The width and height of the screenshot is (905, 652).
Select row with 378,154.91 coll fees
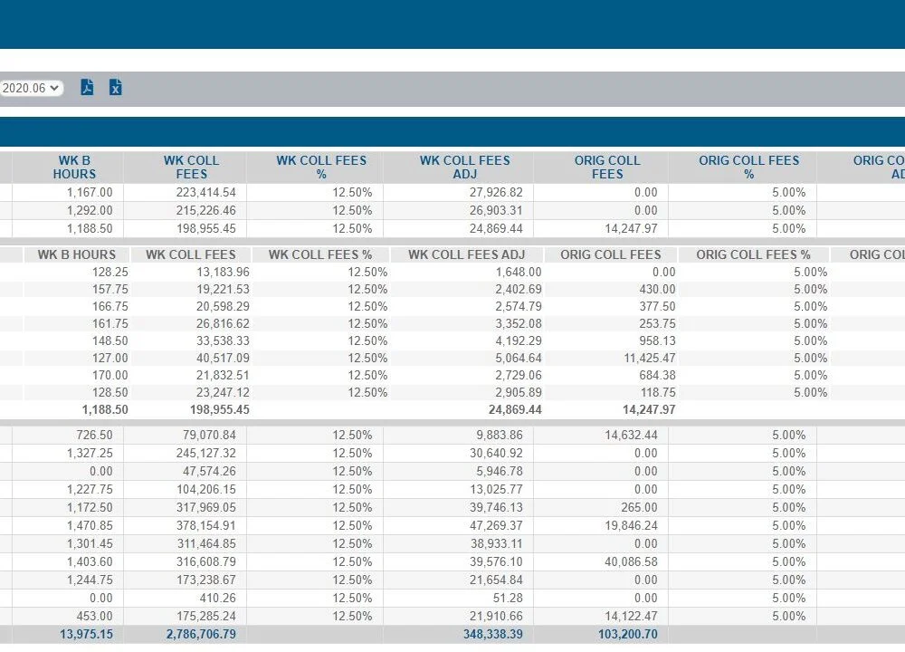pos(452,525)
